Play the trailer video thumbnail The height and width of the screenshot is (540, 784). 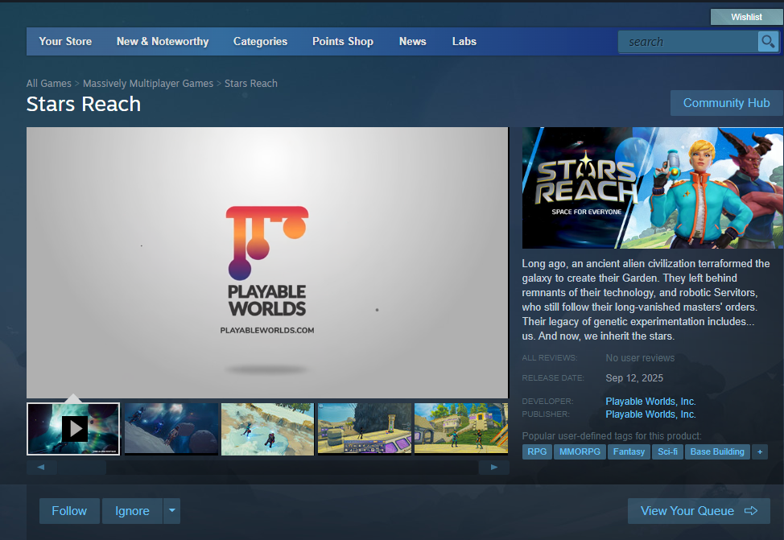(73, 429)
